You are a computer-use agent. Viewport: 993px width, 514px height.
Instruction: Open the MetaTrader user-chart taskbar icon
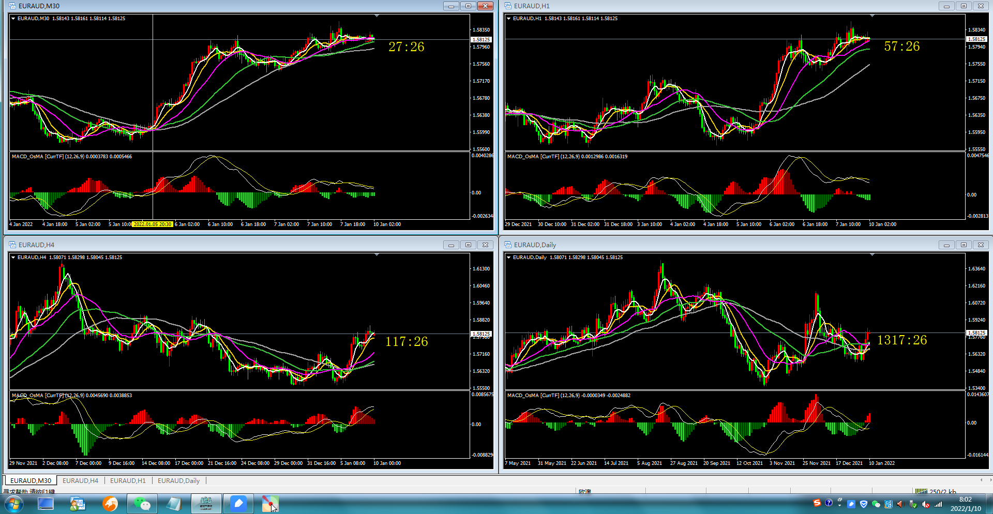coord(78,504)
